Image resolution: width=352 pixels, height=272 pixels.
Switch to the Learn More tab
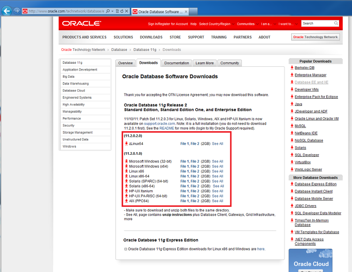click(x=205, y=63)
